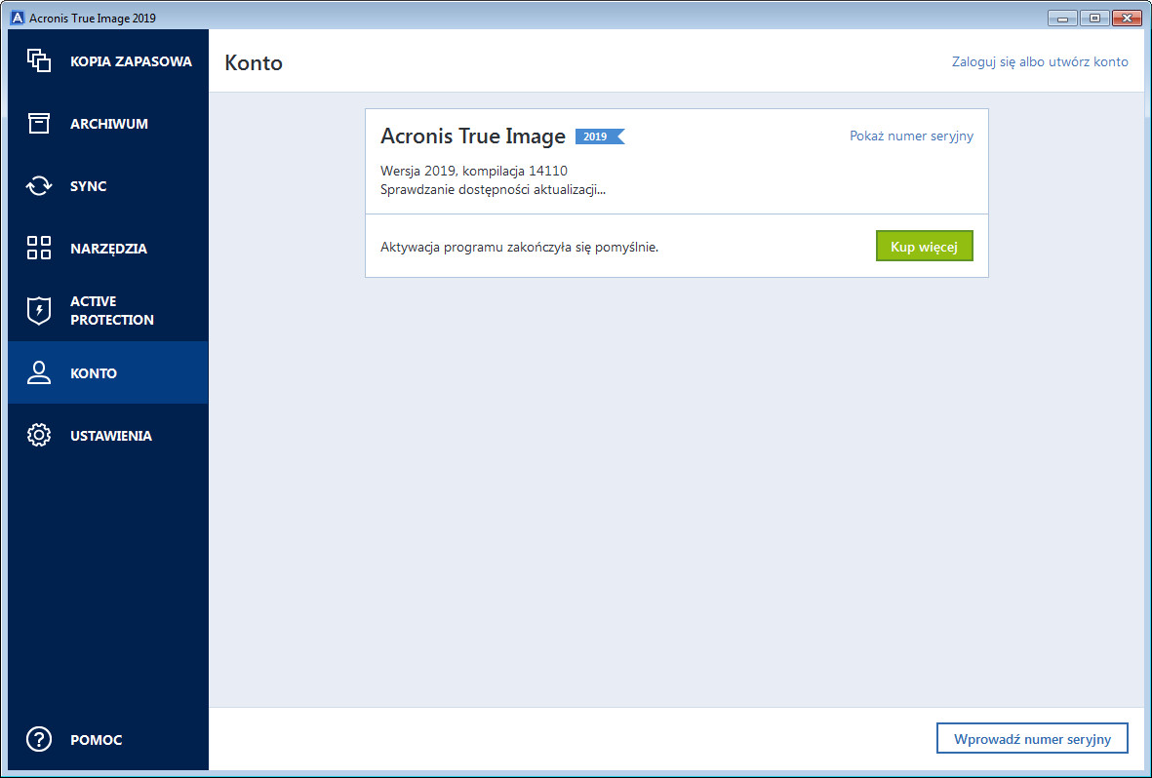The width and height of the screenshot is (1152, 778).
Task: Close the Acronis True Image window
Action: coord(1127,18)
